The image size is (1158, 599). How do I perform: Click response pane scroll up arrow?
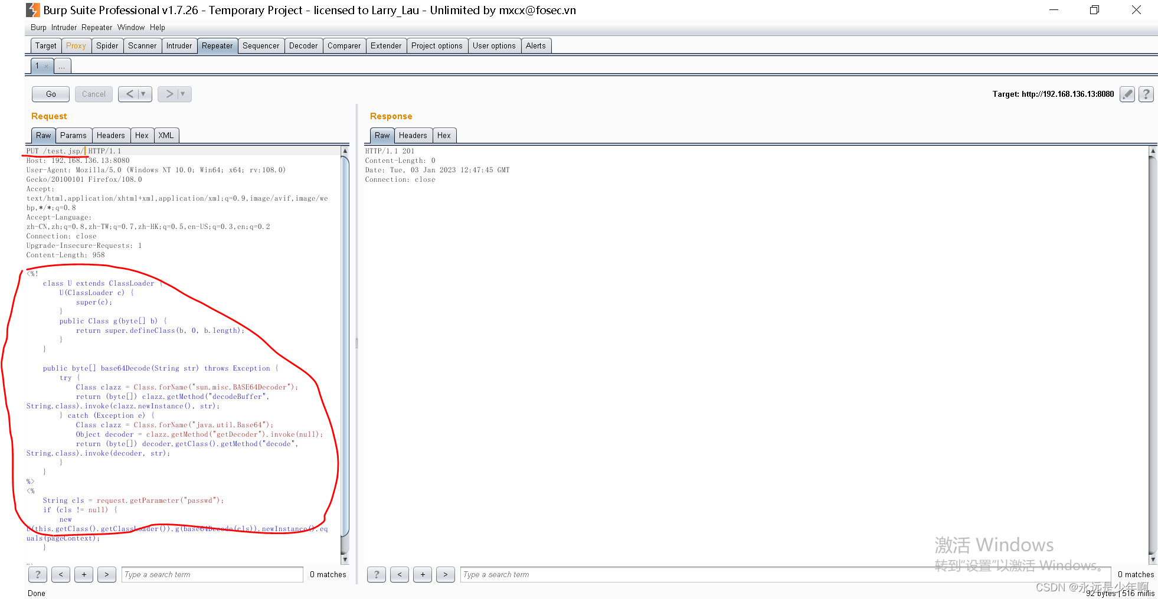(x=1152, y=151)
